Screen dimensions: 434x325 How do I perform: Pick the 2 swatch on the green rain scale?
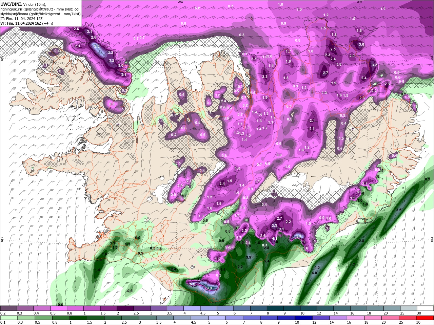click(x=113, y=318)
